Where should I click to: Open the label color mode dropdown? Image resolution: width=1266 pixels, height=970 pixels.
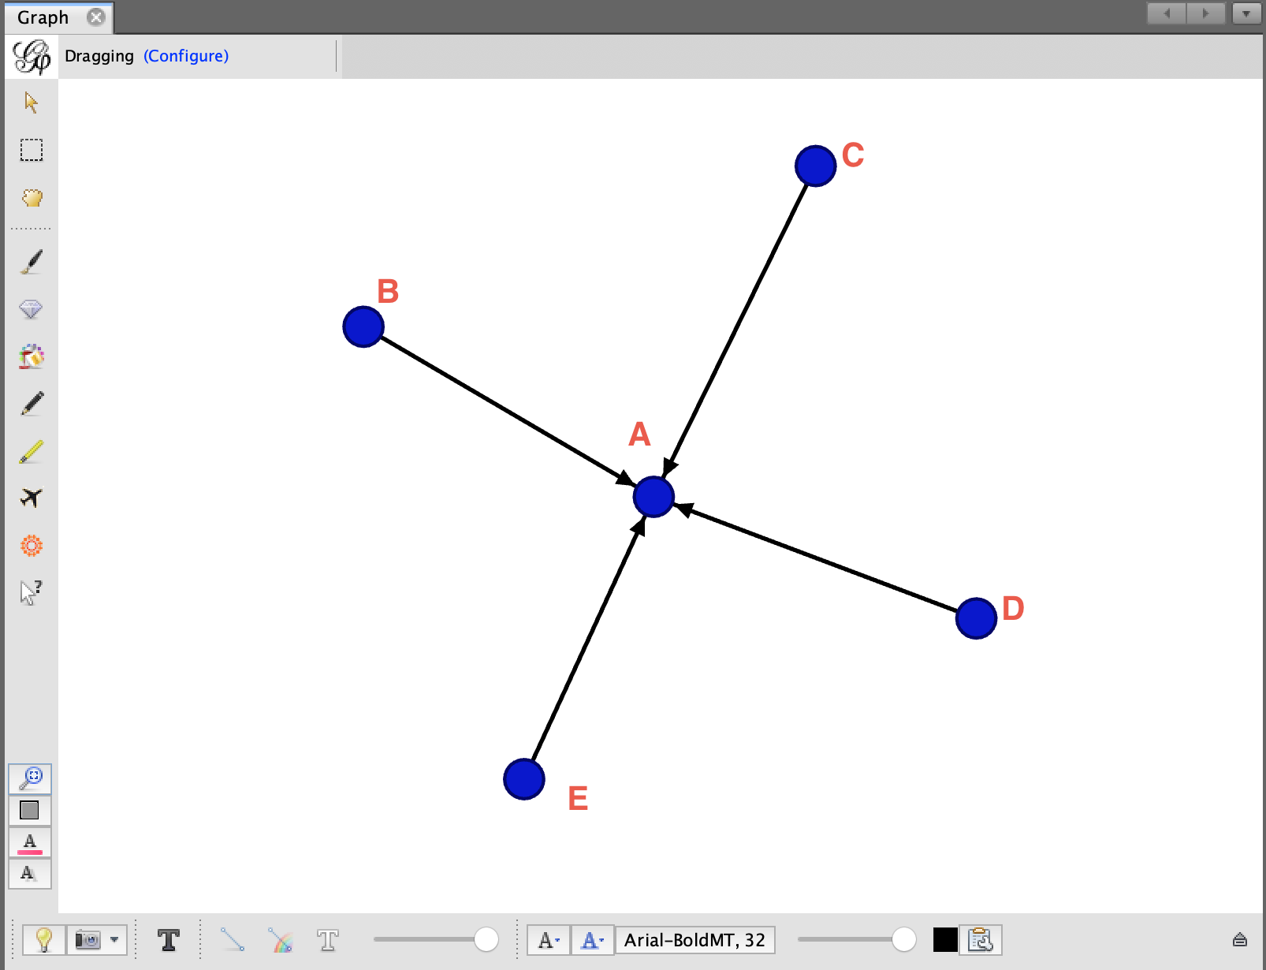tap(592, 940)
